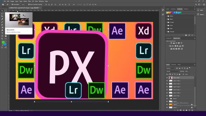Open the layer Kind filter dropdown
Image resolution: width=206 pixels, height=116 pixels.
pyautogui.click(x=171, y=68)
